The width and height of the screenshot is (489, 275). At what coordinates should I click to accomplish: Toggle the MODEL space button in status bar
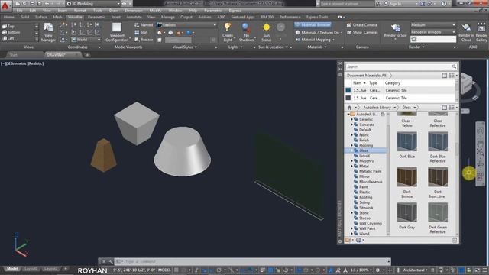[x=164, y=270]
